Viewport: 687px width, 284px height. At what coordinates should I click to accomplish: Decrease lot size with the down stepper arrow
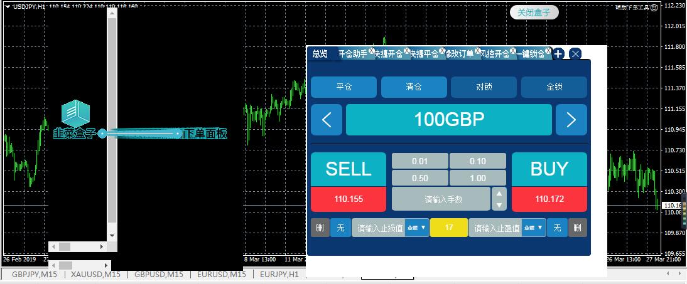(499, 205)
